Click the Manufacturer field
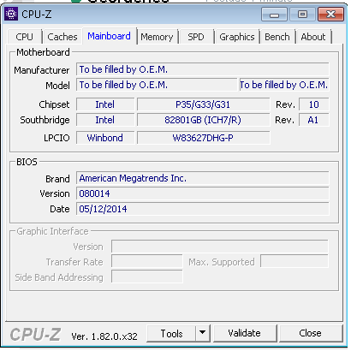 point(203,69)
